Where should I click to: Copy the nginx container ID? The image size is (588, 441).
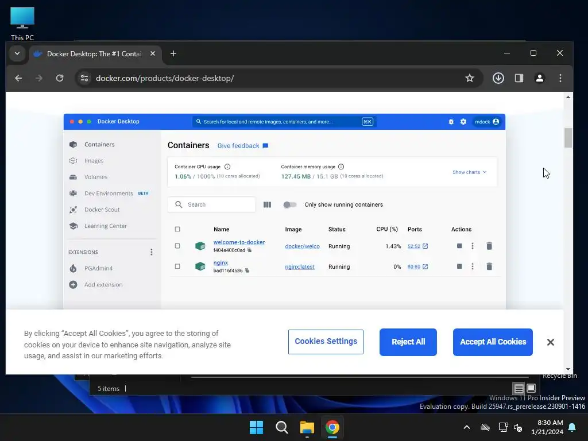point(247,270)
